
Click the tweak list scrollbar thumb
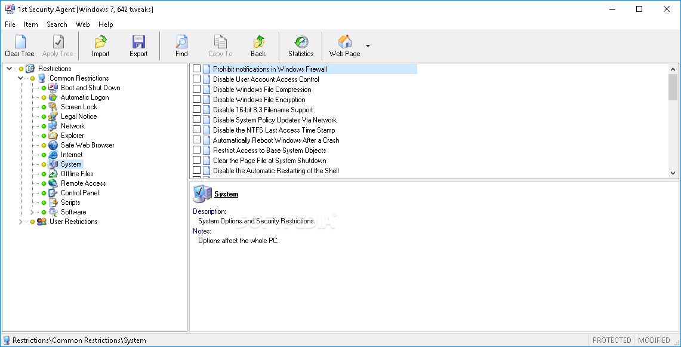pyautogui.click(x=673, y=87)
